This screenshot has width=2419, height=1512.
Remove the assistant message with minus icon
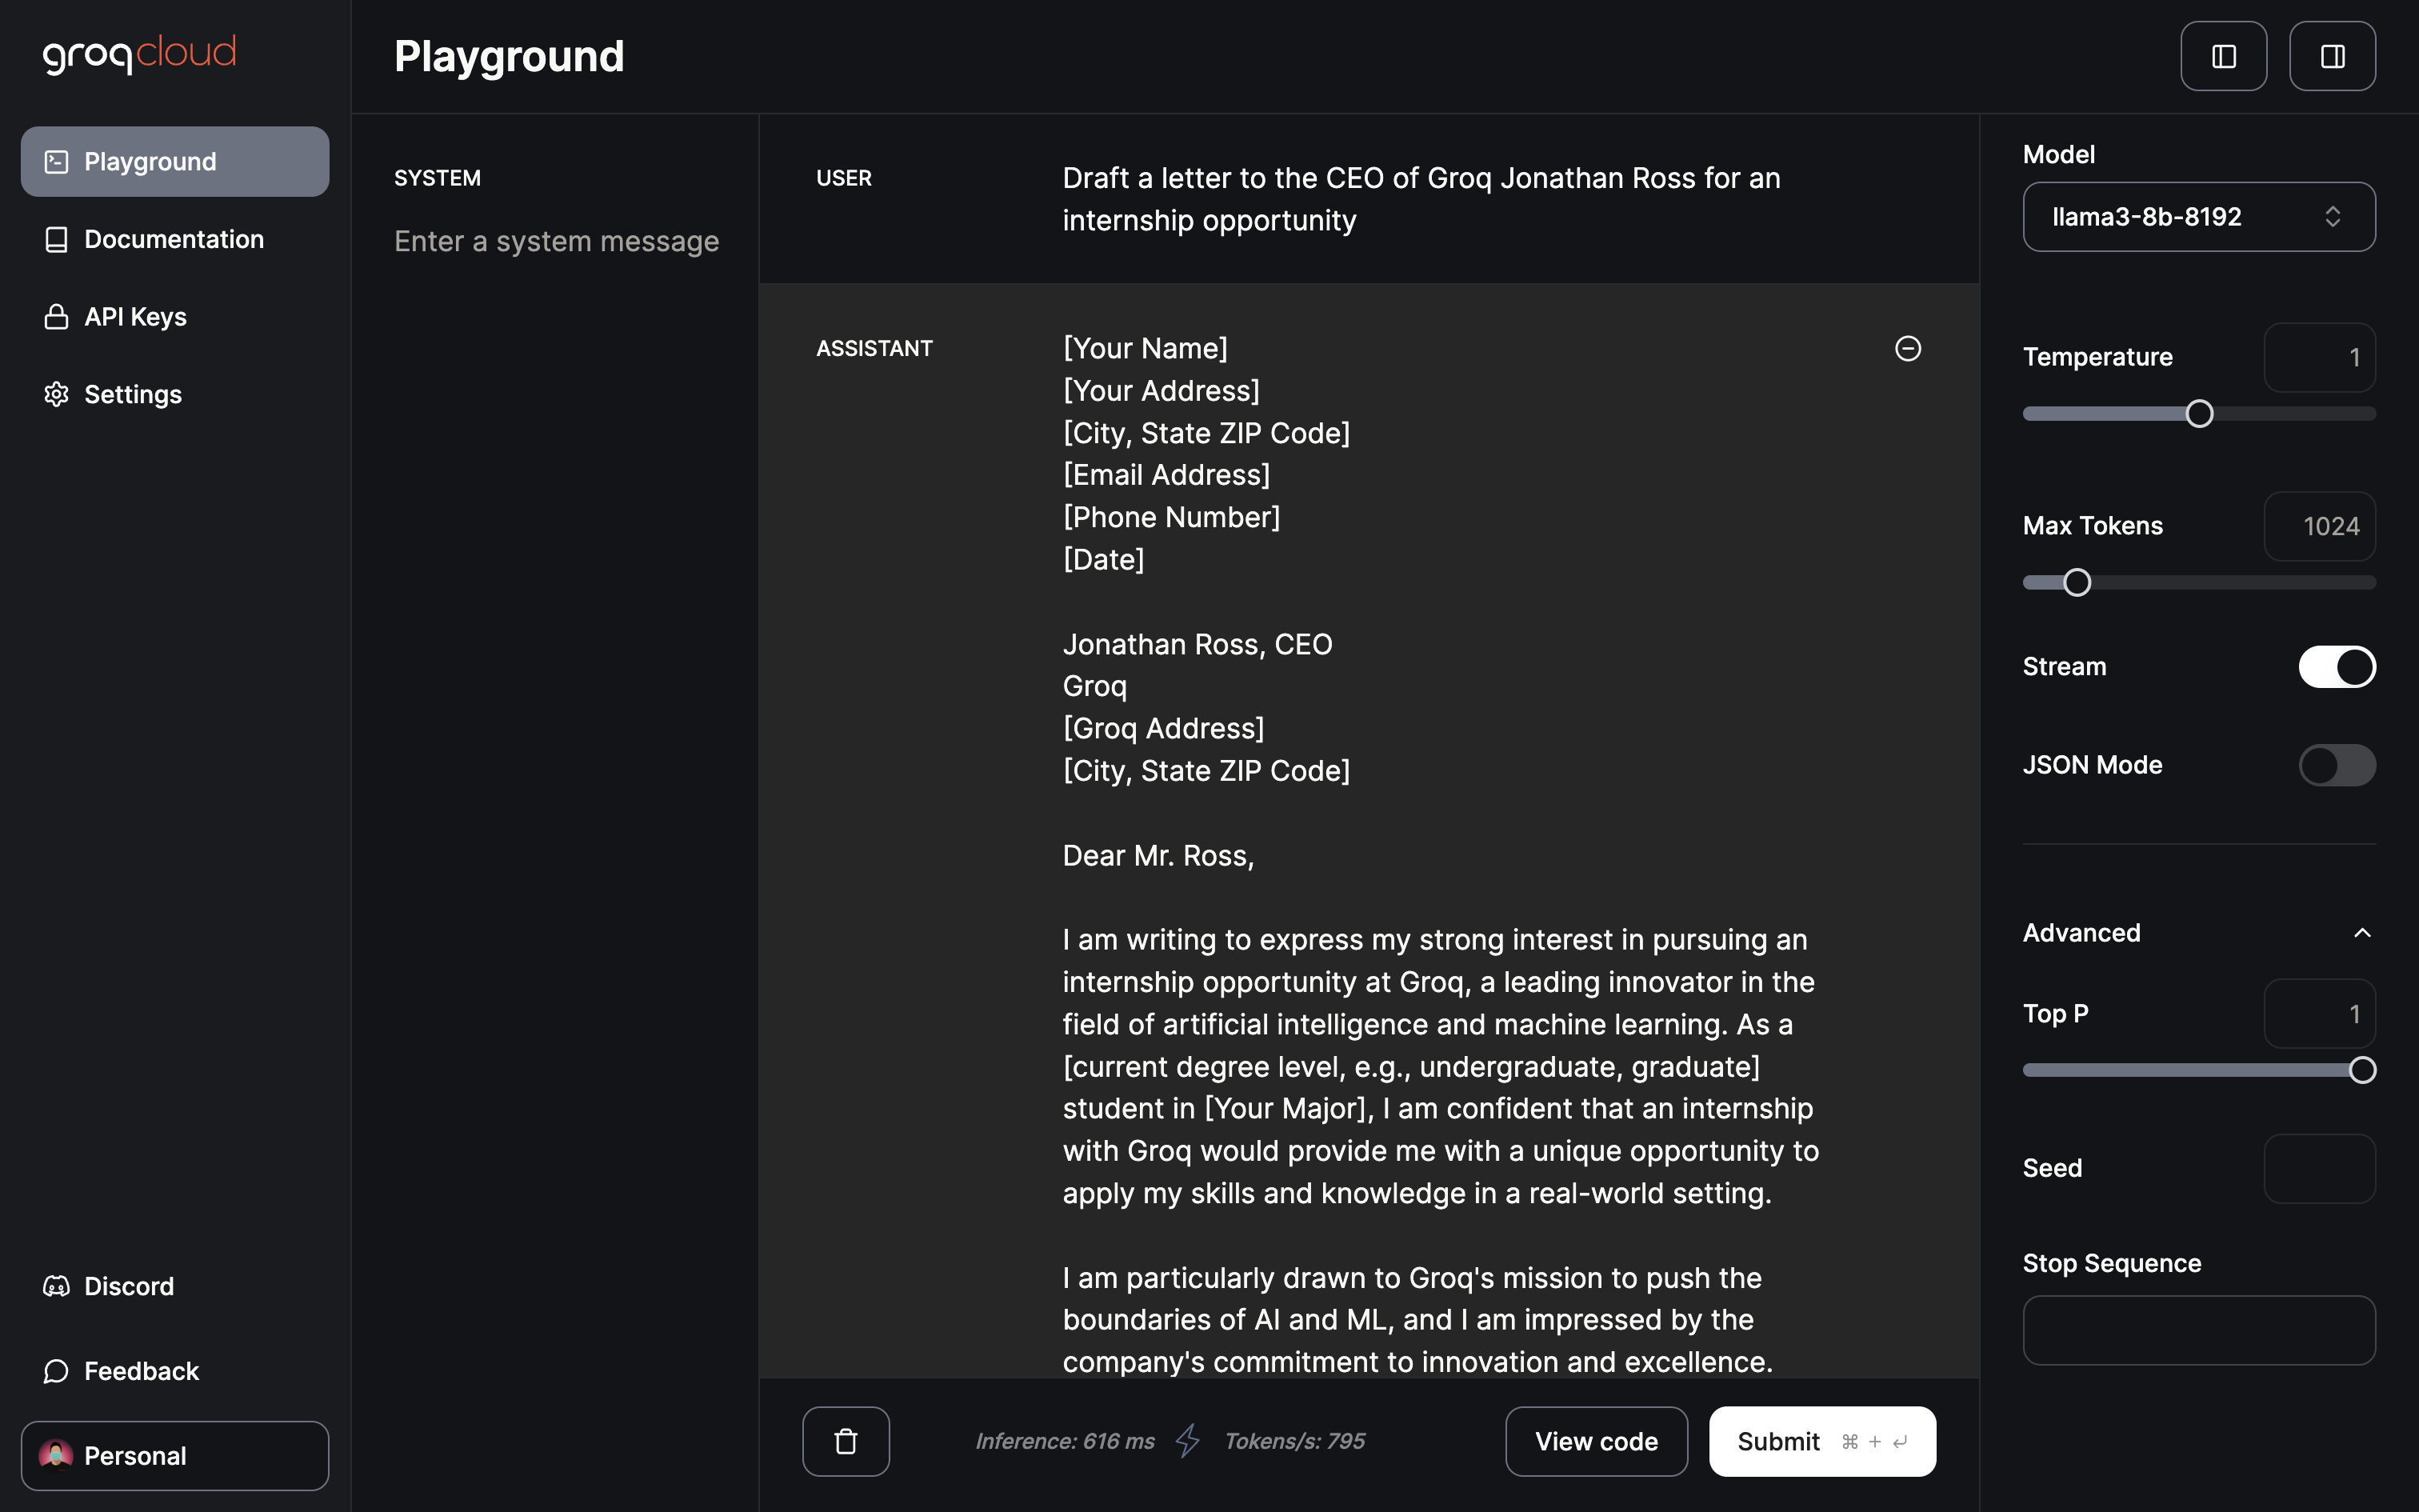pyautogui.click(x=1907, y=348)
